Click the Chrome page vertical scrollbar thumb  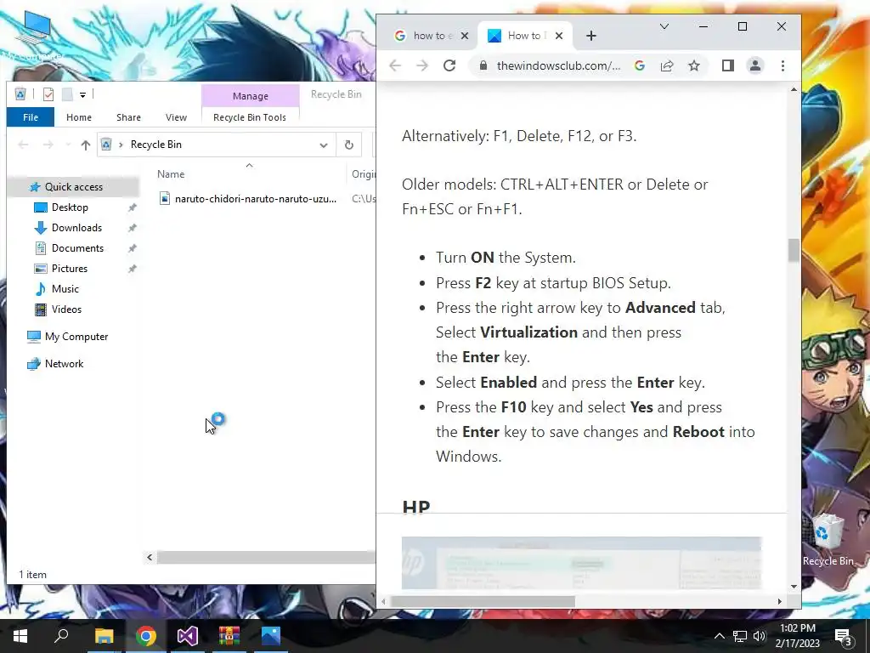point(794,250)
